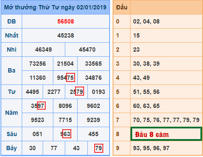This screenshot has width=203, height=157.
Task: Click the values "02, 04, 08"
Action: pyautogui.click(x=146, y=22)
